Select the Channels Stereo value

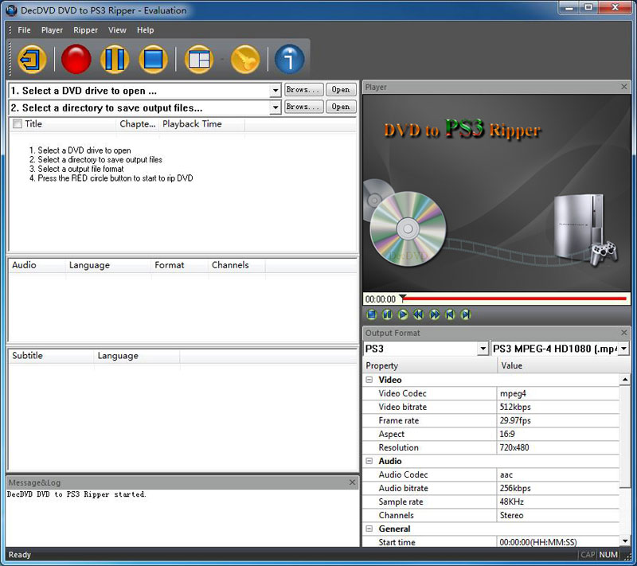click(558, 515)
